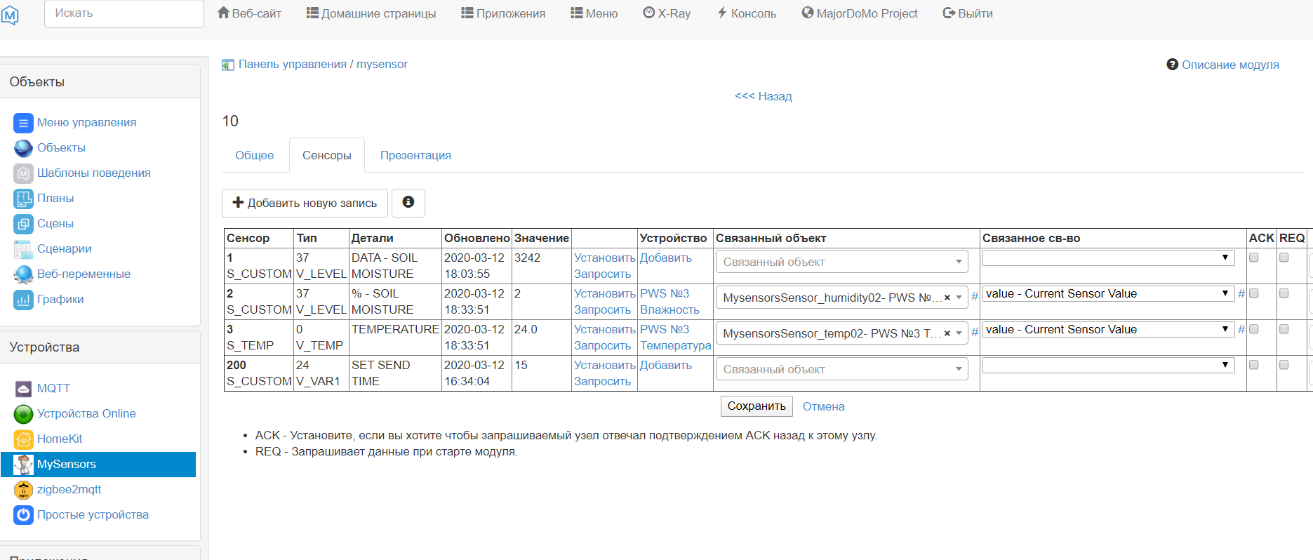Click the Сохранить button
1313x560 pixels.
(x=757, y=406)
